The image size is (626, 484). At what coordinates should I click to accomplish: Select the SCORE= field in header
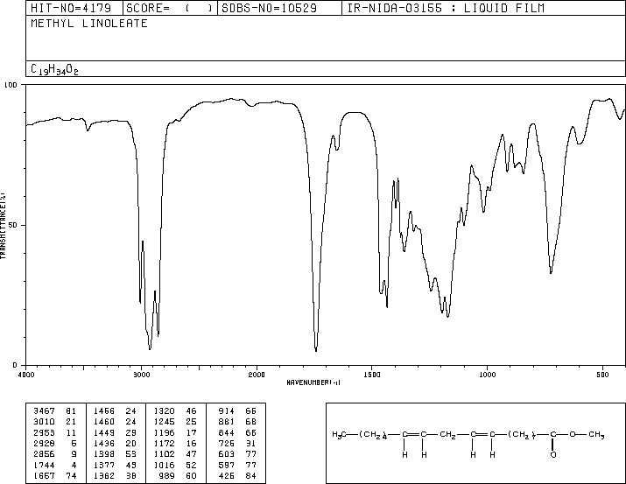coord(169,8)
